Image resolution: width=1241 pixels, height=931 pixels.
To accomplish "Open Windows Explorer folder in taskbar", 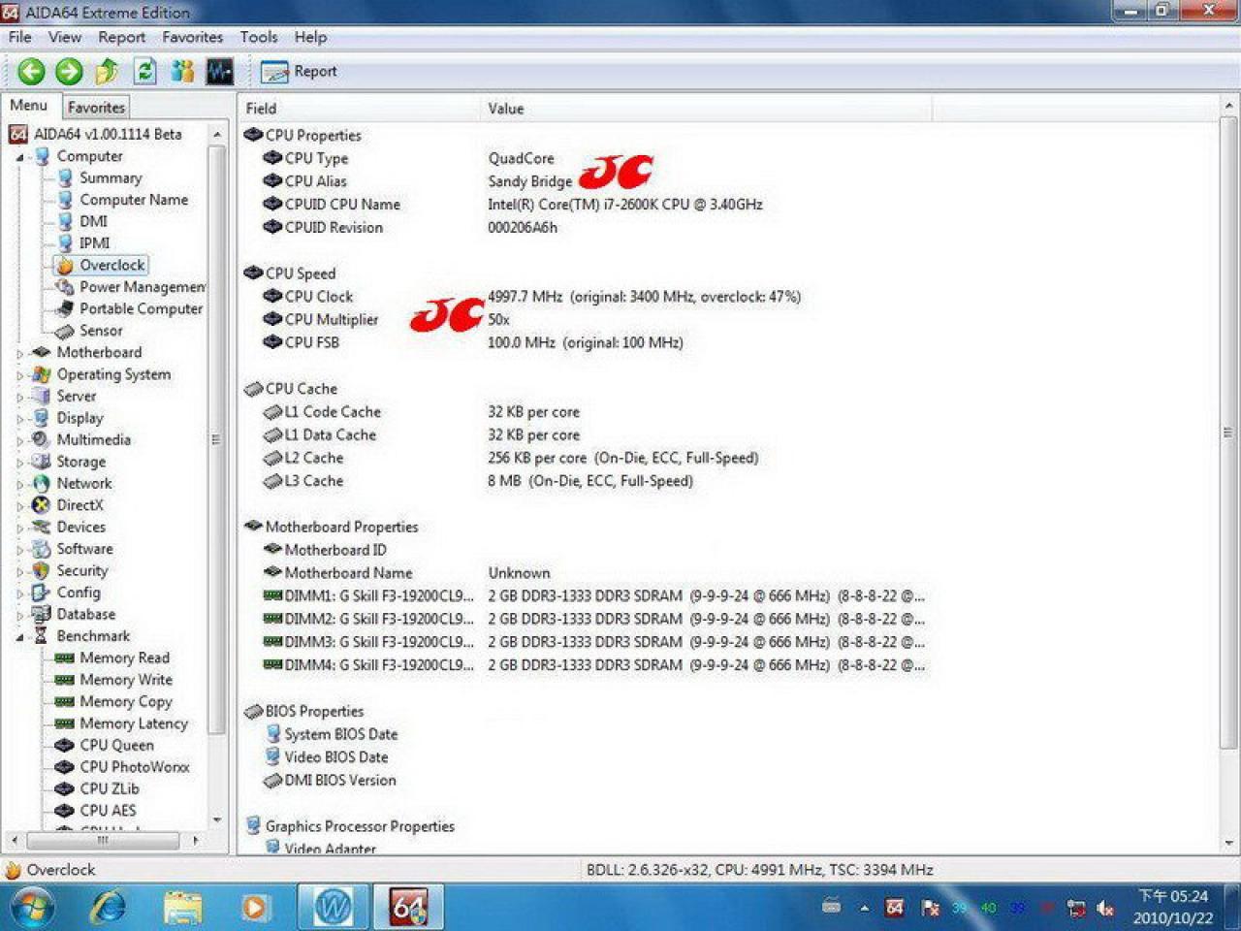I will [182, 908].
